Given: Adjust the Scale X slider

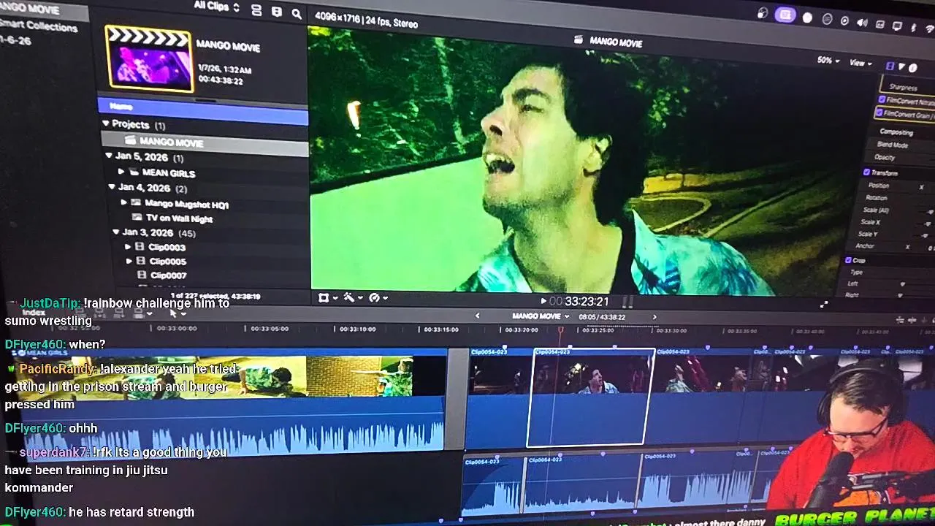Looking at the screenshot, I should [x=926, y=224].
